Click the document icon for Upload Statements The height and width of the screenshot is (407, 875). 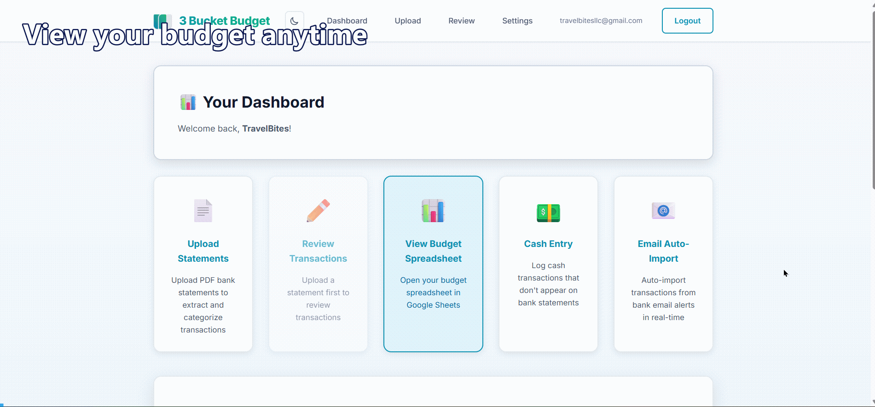coord(203,211)
